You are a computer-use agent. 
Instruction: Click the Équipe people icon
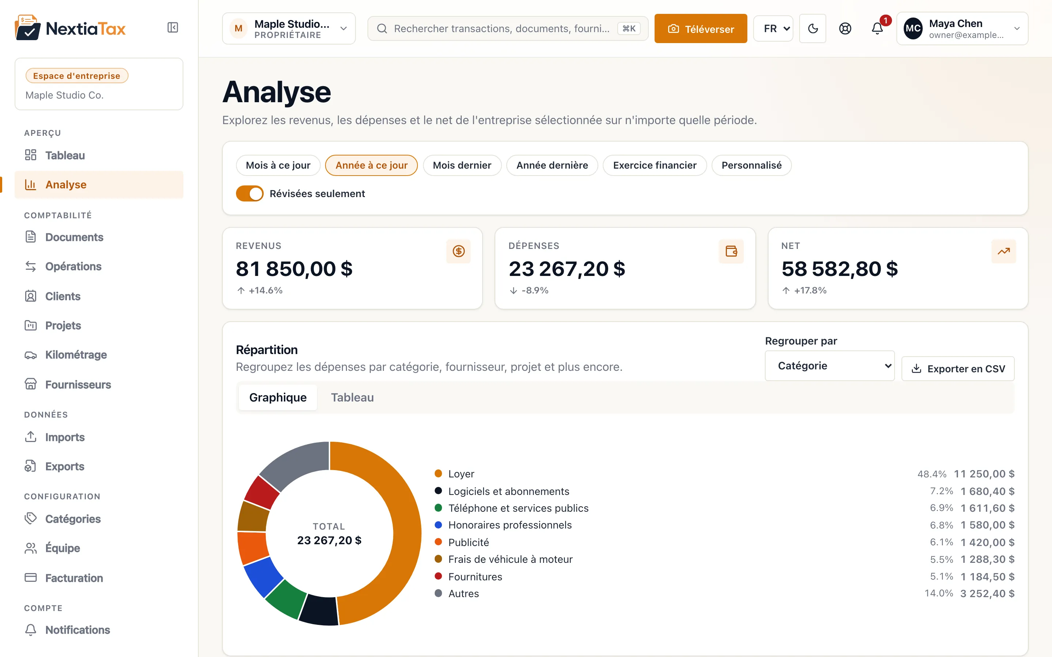pos(30,548)
